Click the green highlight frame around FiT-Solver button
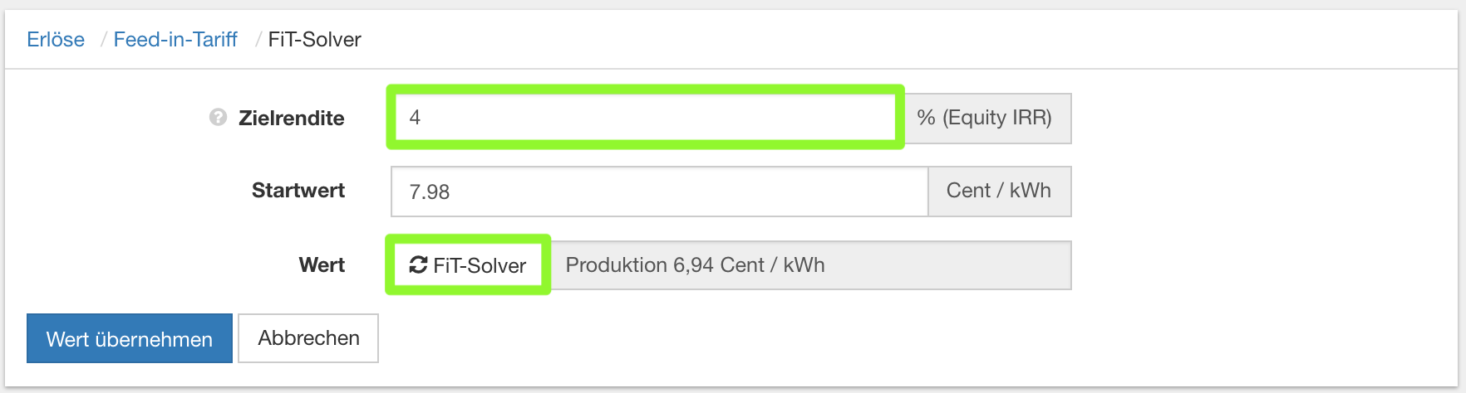Image resolution: width=1466 pixels, height=393 pixels. pyautogui.click(x=469, y=238)
